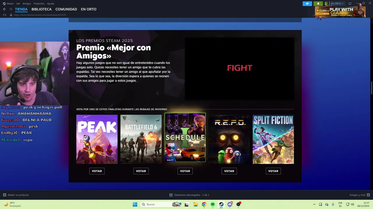
Task: Open Discord from the taskbar
Action: [230, 204]
